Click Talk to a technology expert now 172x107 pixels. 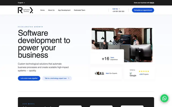pos(57,78)
